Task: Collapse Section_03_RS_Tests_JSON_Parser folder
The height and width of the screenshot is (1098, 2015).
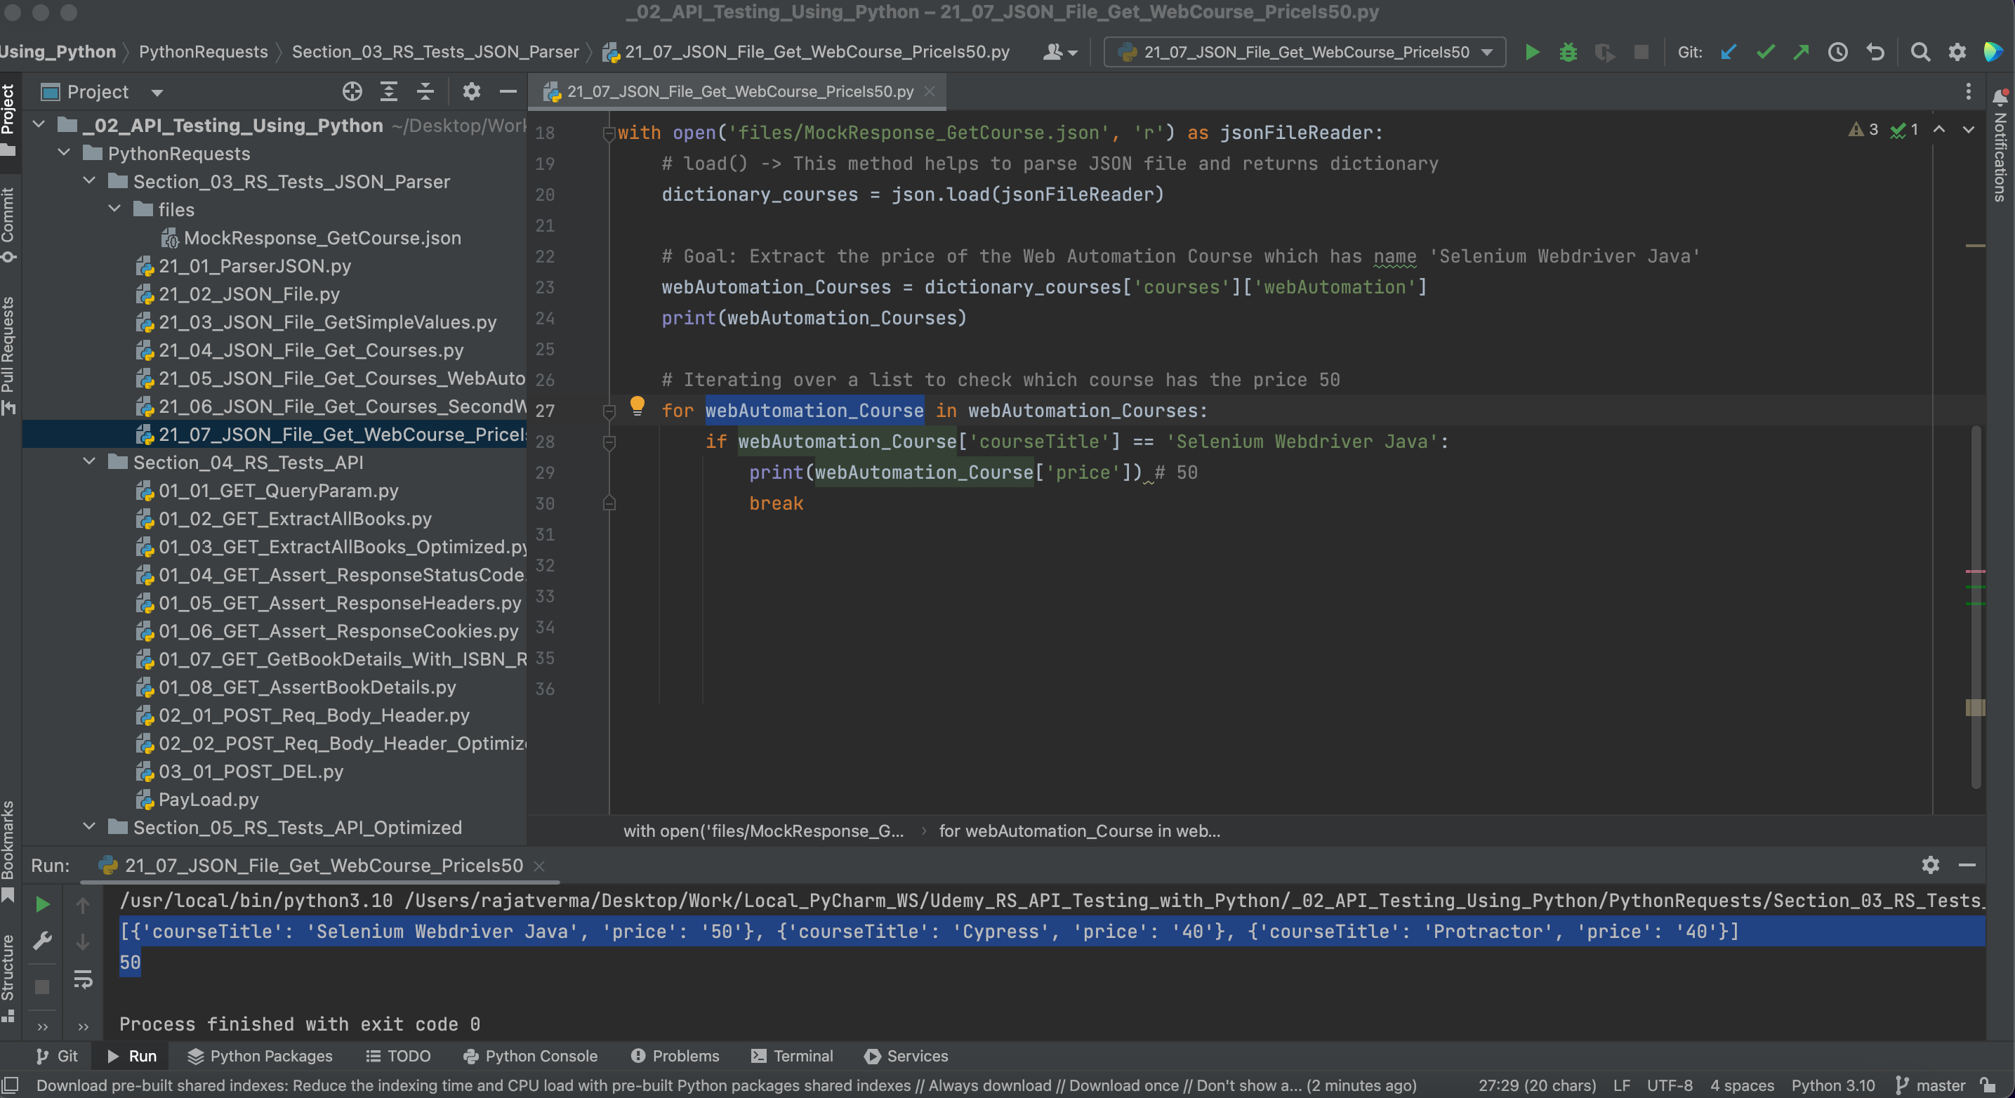Action: (90, 180)
